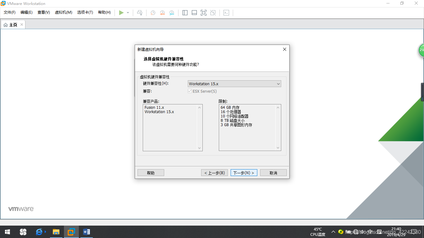Open File Explorer from the taskbar

tap(56, 232)
